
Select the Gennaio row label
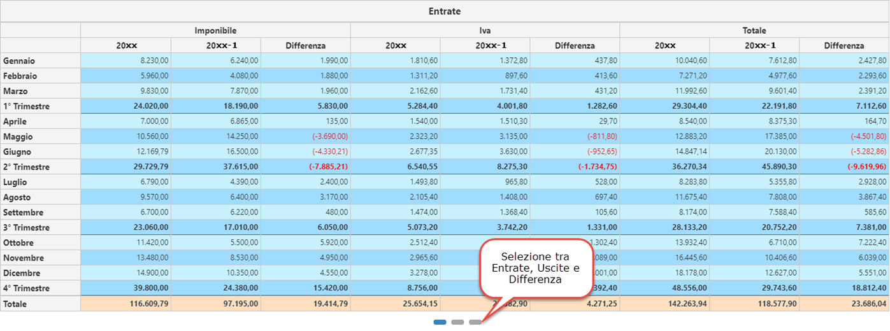tap(19, 61)
